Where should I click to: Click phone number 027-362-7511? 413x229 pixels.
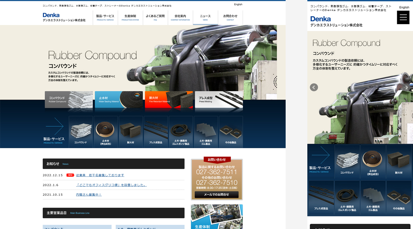coord(217,172)
